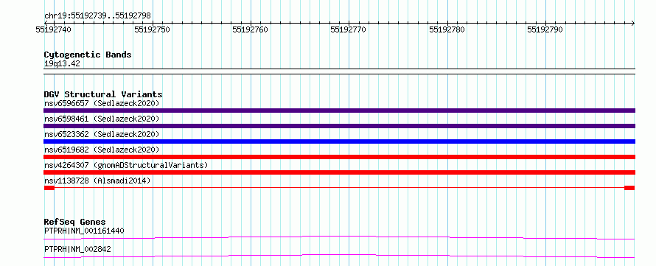
Task: Click the right red block of nsv1138728
Action: 629,188
